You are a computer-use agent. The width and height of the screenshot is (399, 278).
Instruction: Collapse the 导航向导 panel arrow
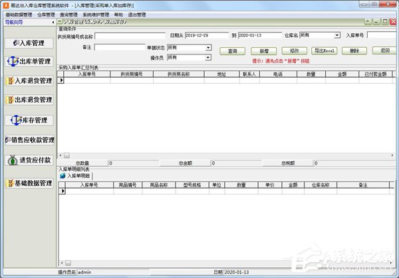53,23
